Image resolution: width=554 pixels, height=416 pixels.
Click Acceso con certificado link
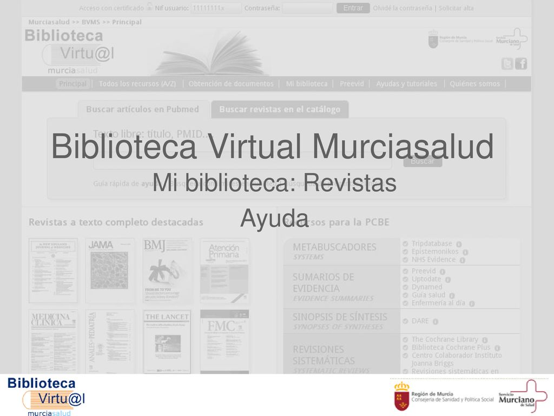[111, 8]
